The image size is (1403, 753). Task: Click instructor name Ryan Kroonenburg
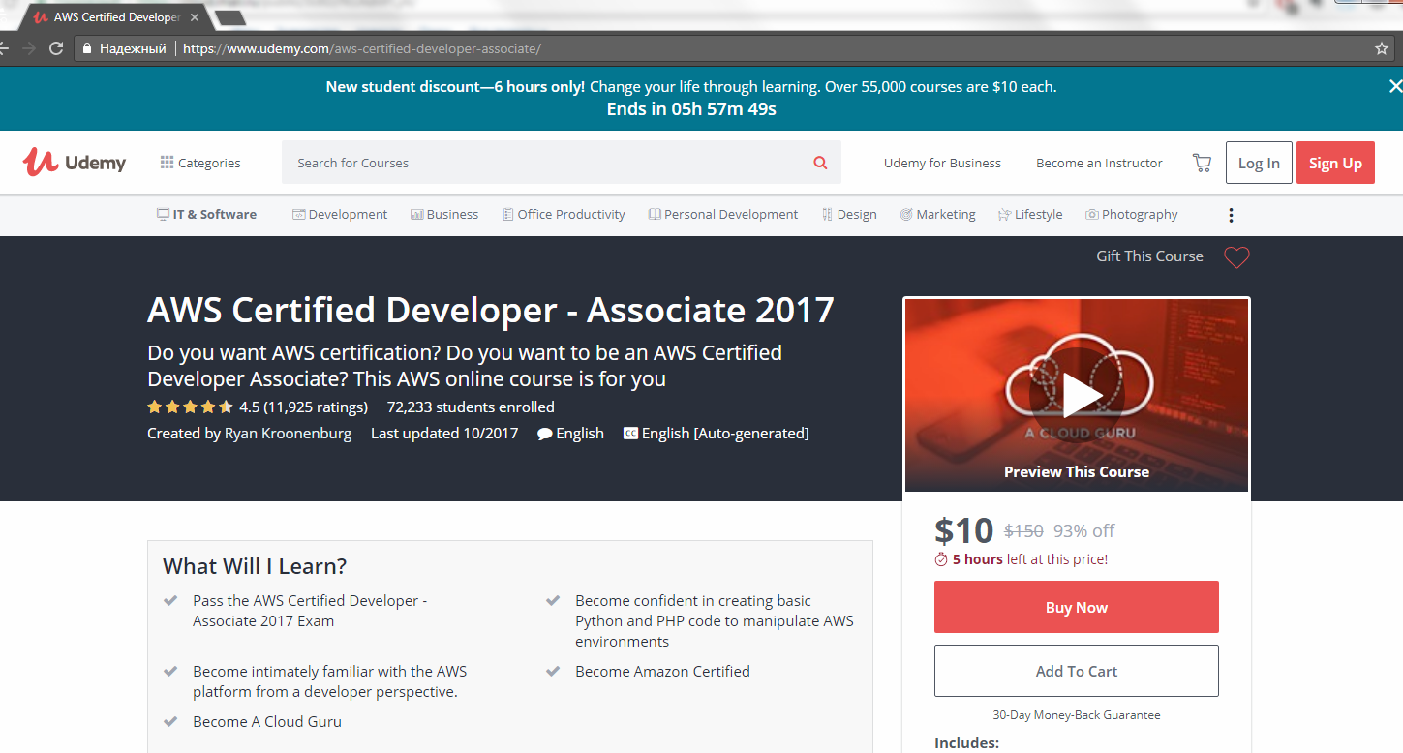(288, 433)
